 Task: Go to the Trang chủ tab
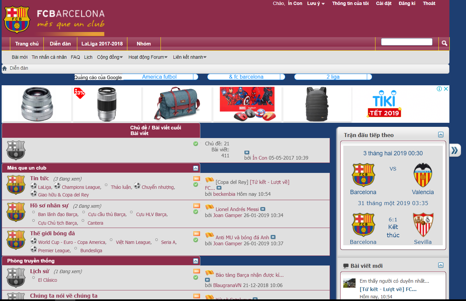coord(27,44)
